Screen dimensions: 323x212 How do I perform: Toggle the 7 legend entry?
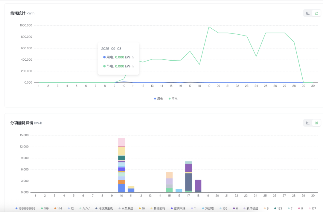point(290,208)
